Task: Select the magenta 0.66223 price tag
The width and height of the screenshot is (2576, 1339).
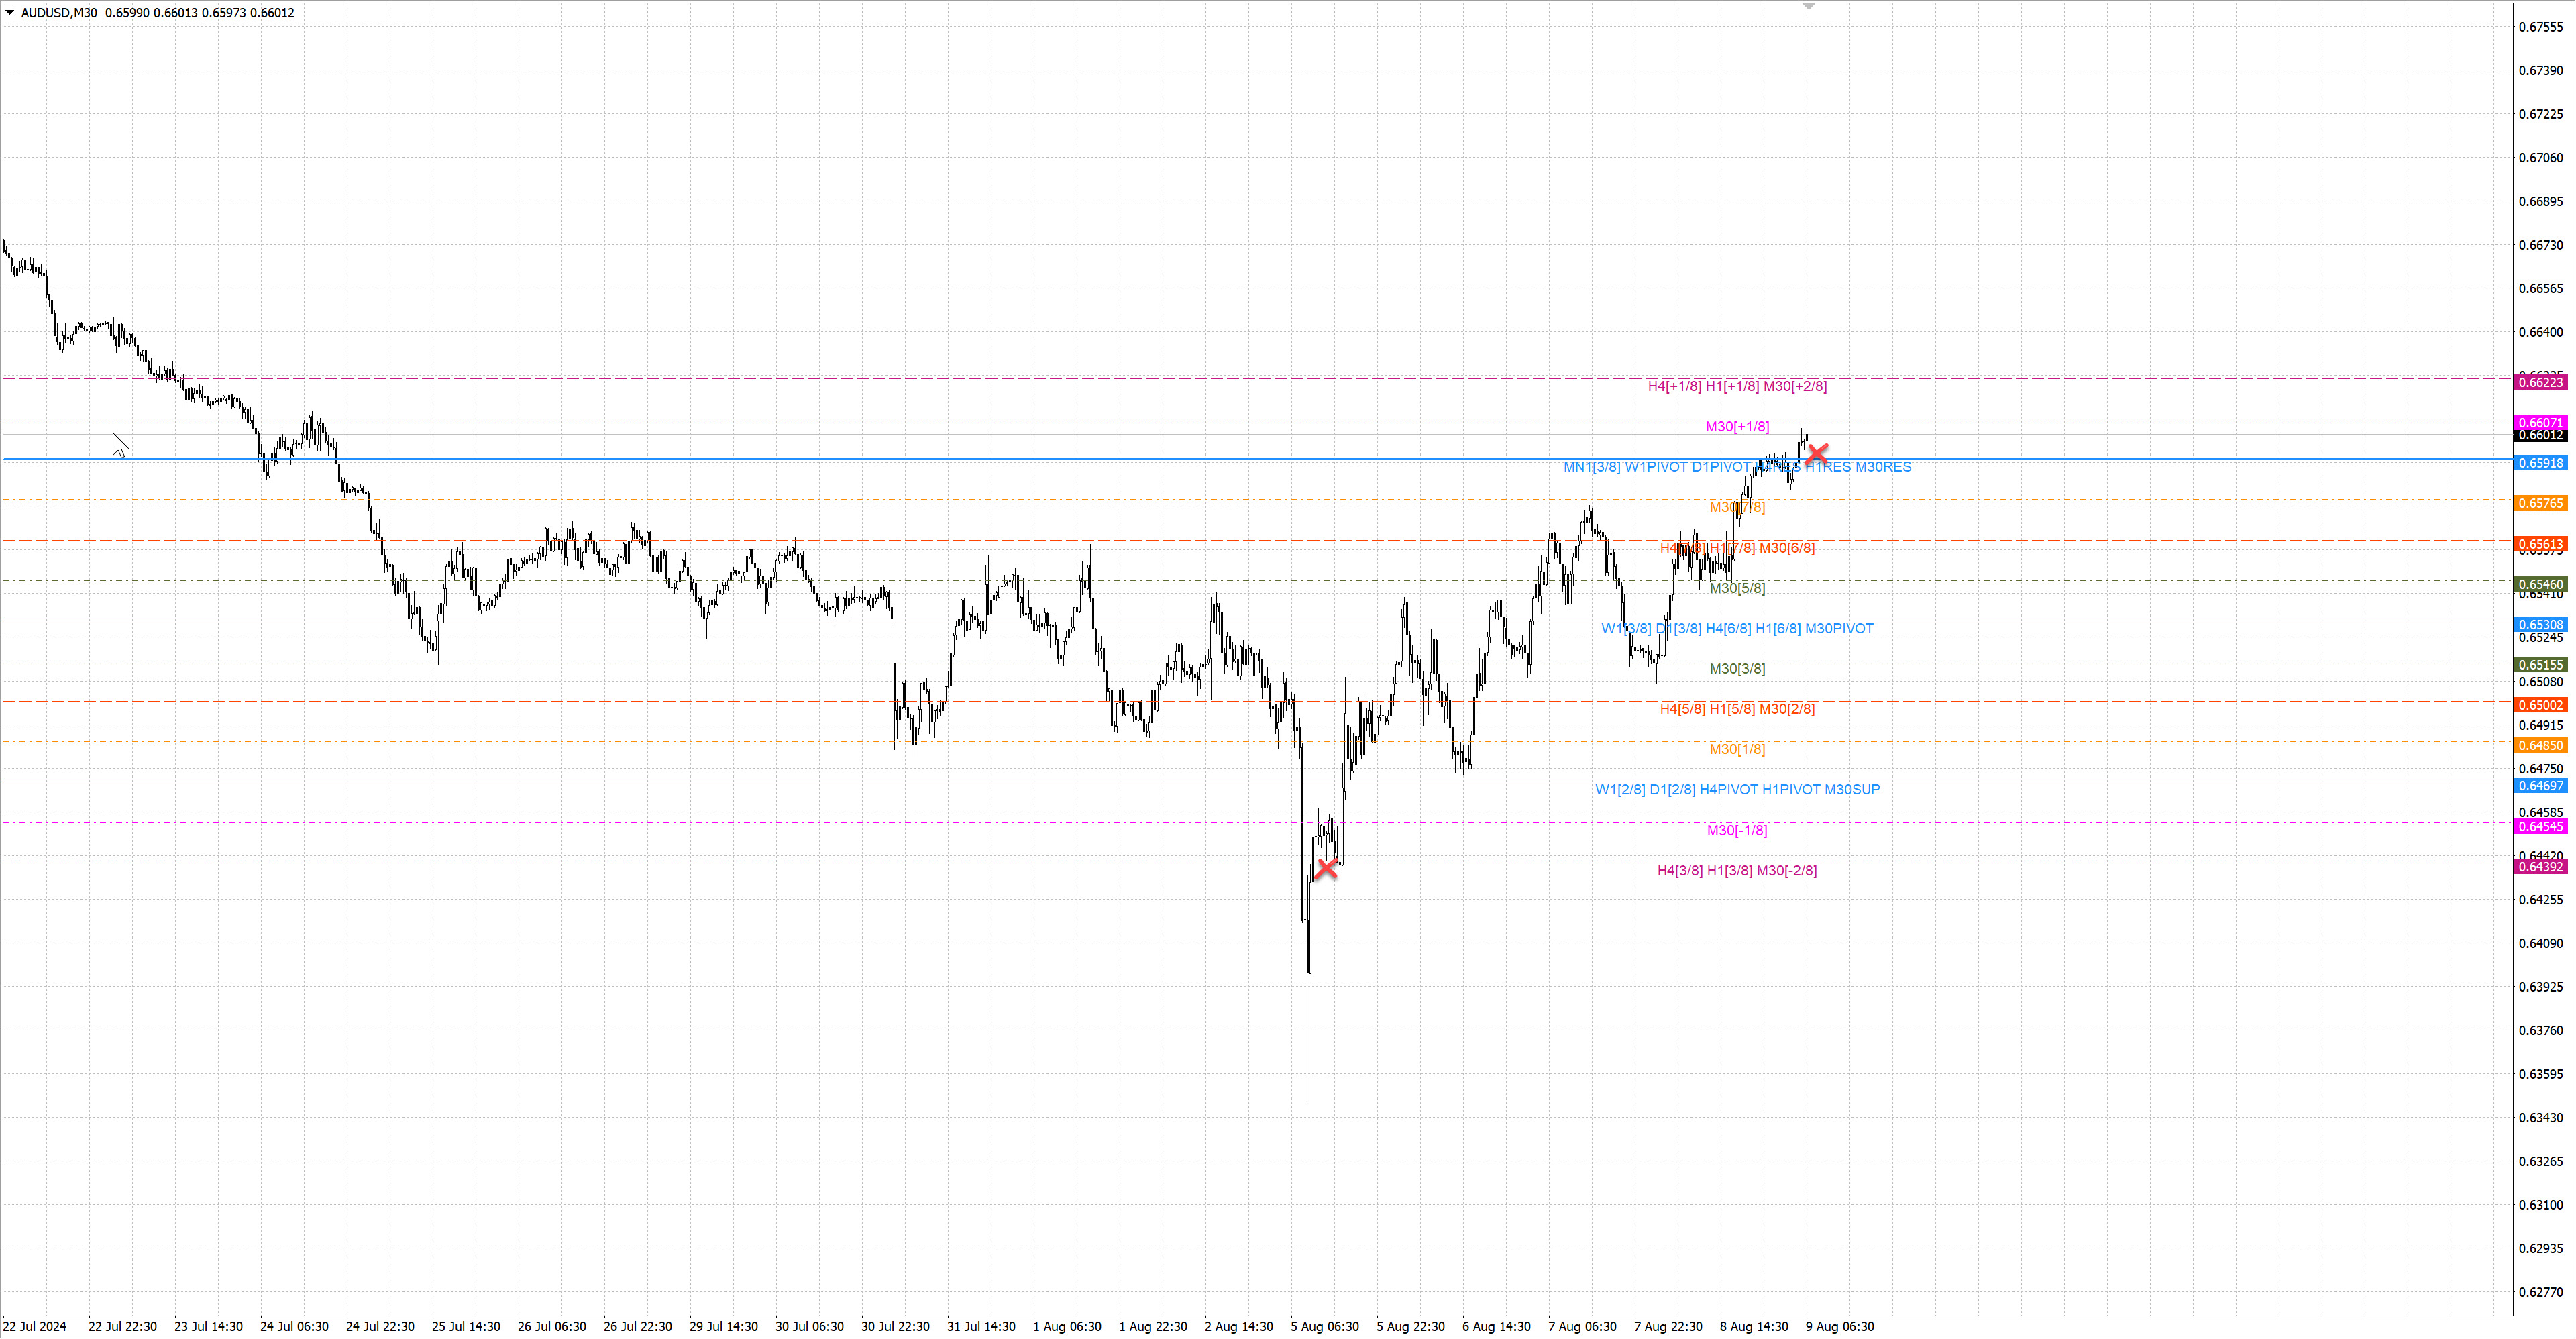Action: tap(2540, 382)
